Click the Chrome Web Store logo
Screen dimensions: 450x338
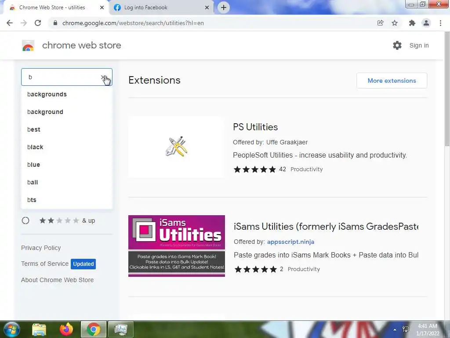[28, 45]
